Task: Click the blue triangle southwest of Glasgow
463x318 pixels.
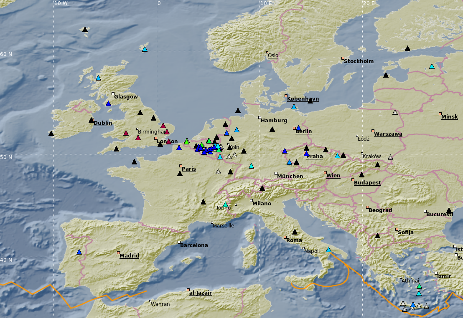Action: click(x=108, y=103)
